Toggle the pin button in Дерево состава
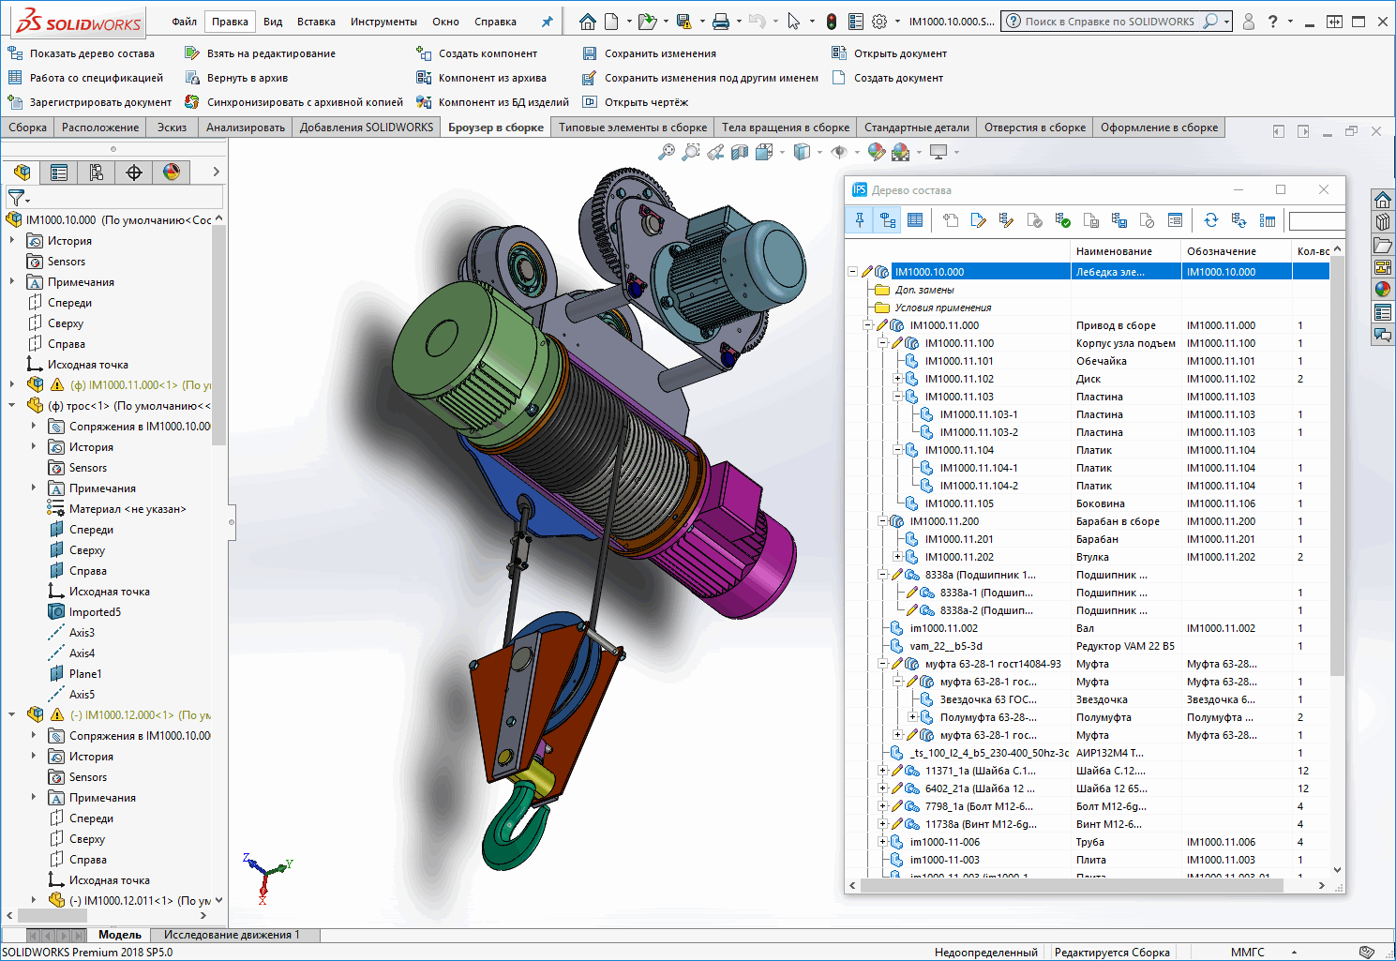1396x961 pixels. pos(860,220)
